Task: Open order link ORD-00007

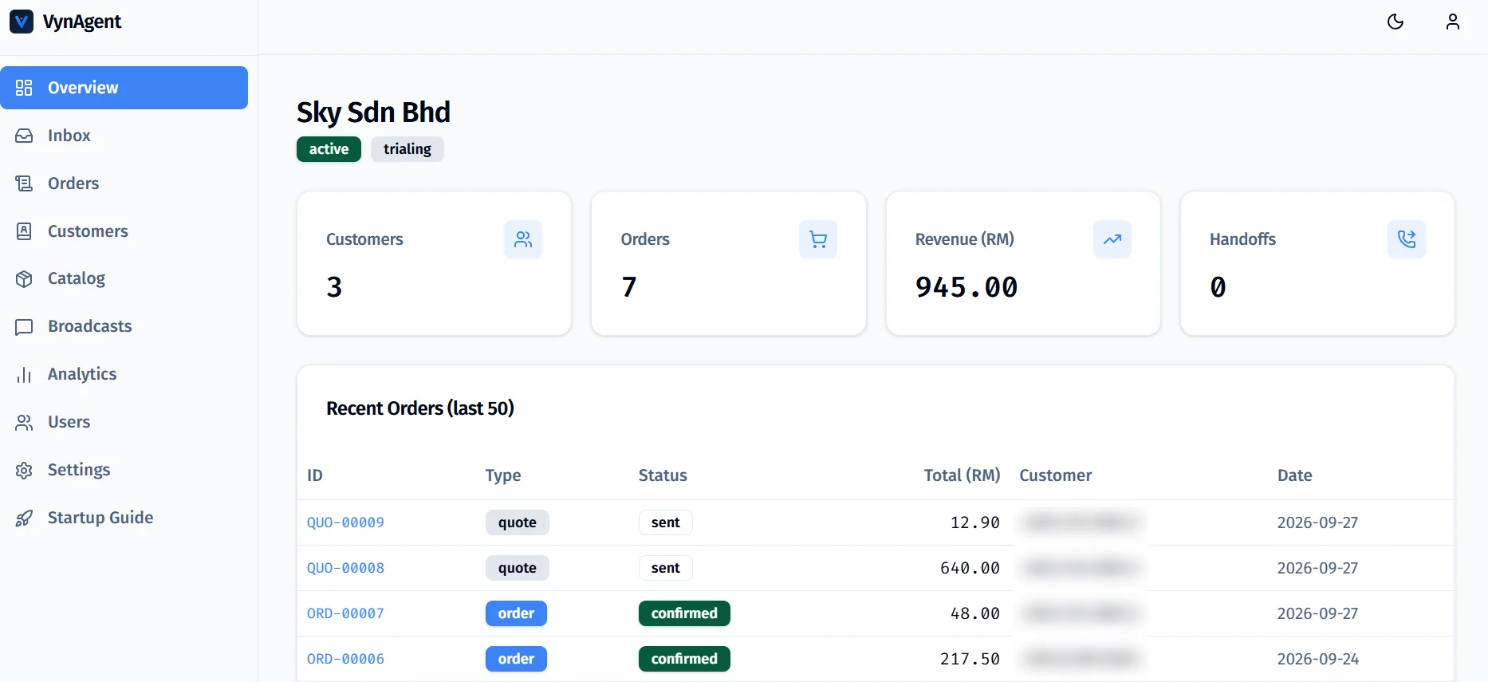Action: tap(345, 613)
